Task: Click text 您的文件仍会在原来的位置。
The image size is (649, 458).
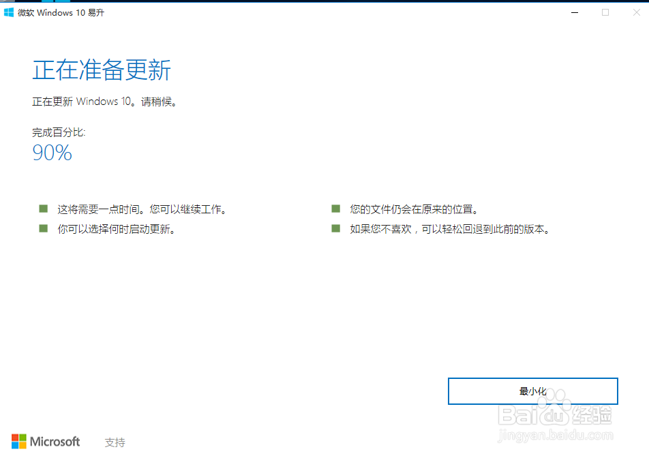Action: pyautogui.click(x=414, y=209)
